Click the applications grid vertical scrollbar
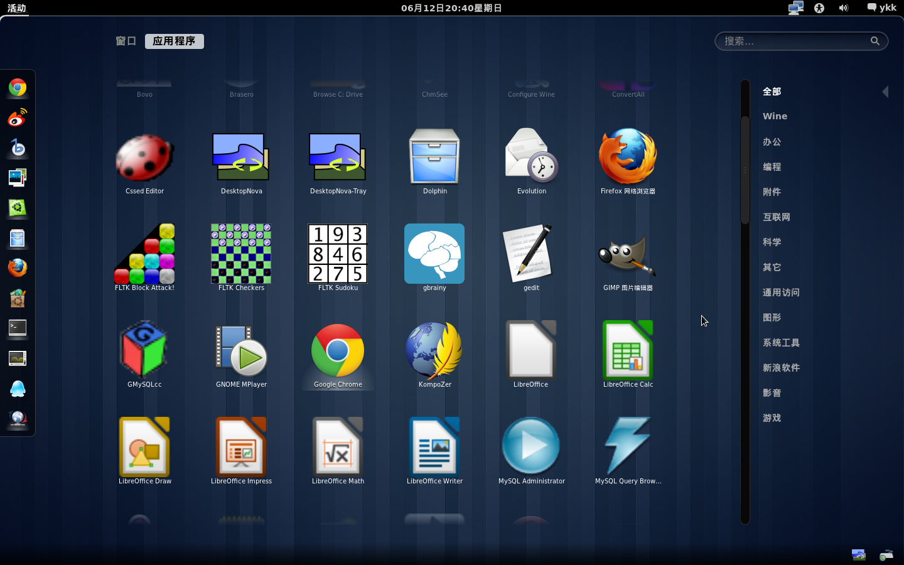 click(x=745, y=169)
